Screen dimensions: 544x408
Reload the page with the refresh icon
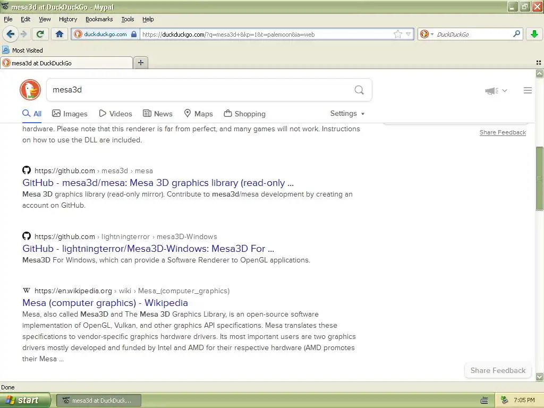40,34
